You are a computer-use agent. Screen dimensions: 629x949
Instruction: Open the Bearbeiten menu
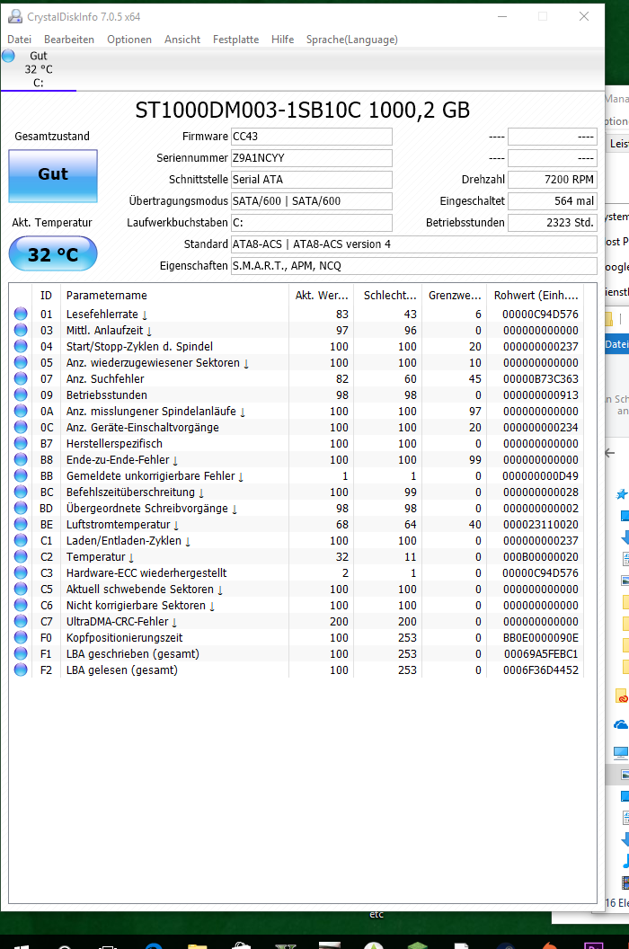[x=69, y=40]
